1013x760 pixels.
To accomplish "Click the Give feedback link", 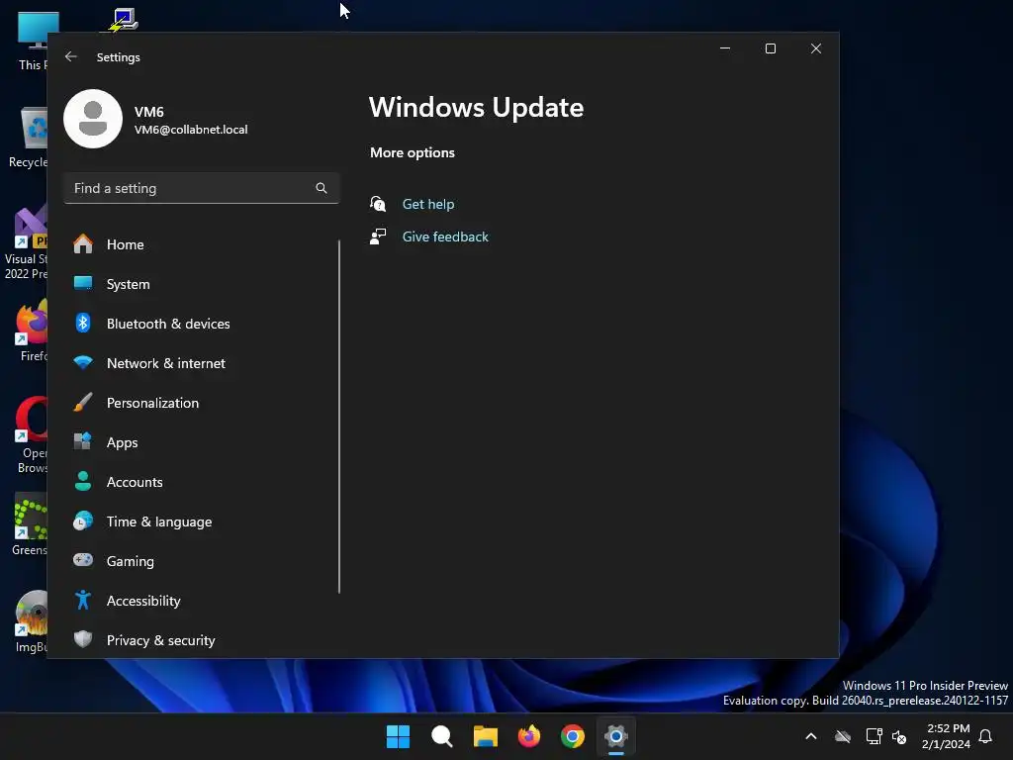I will [445, 237].
